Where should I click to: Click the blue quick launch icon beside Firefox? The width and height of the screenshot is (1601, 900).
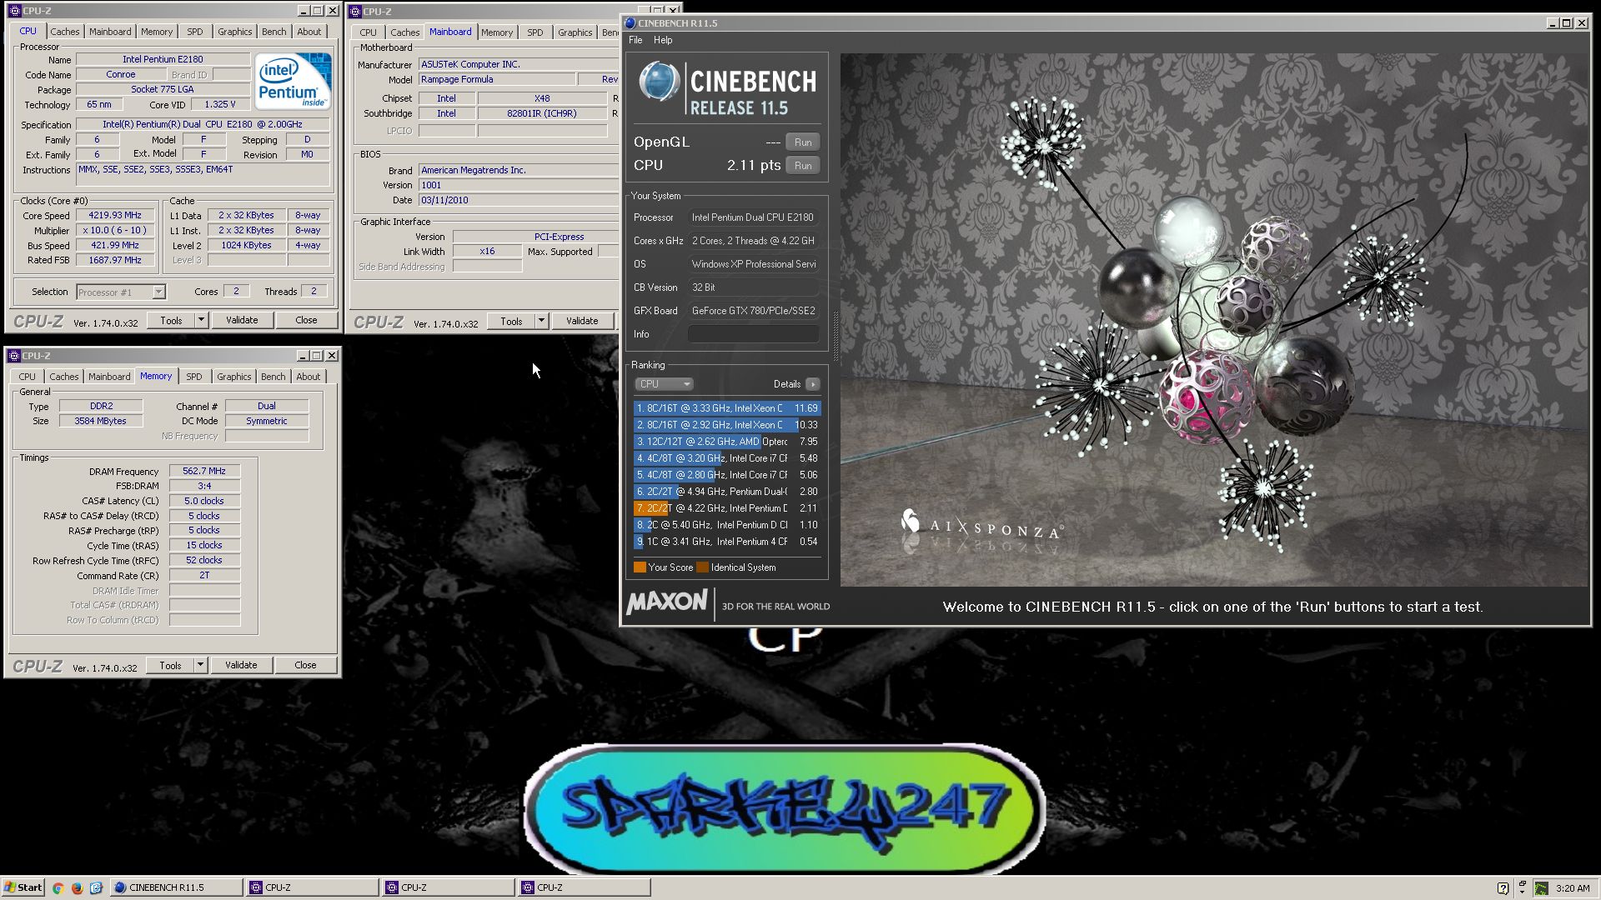tap(96, 887)
